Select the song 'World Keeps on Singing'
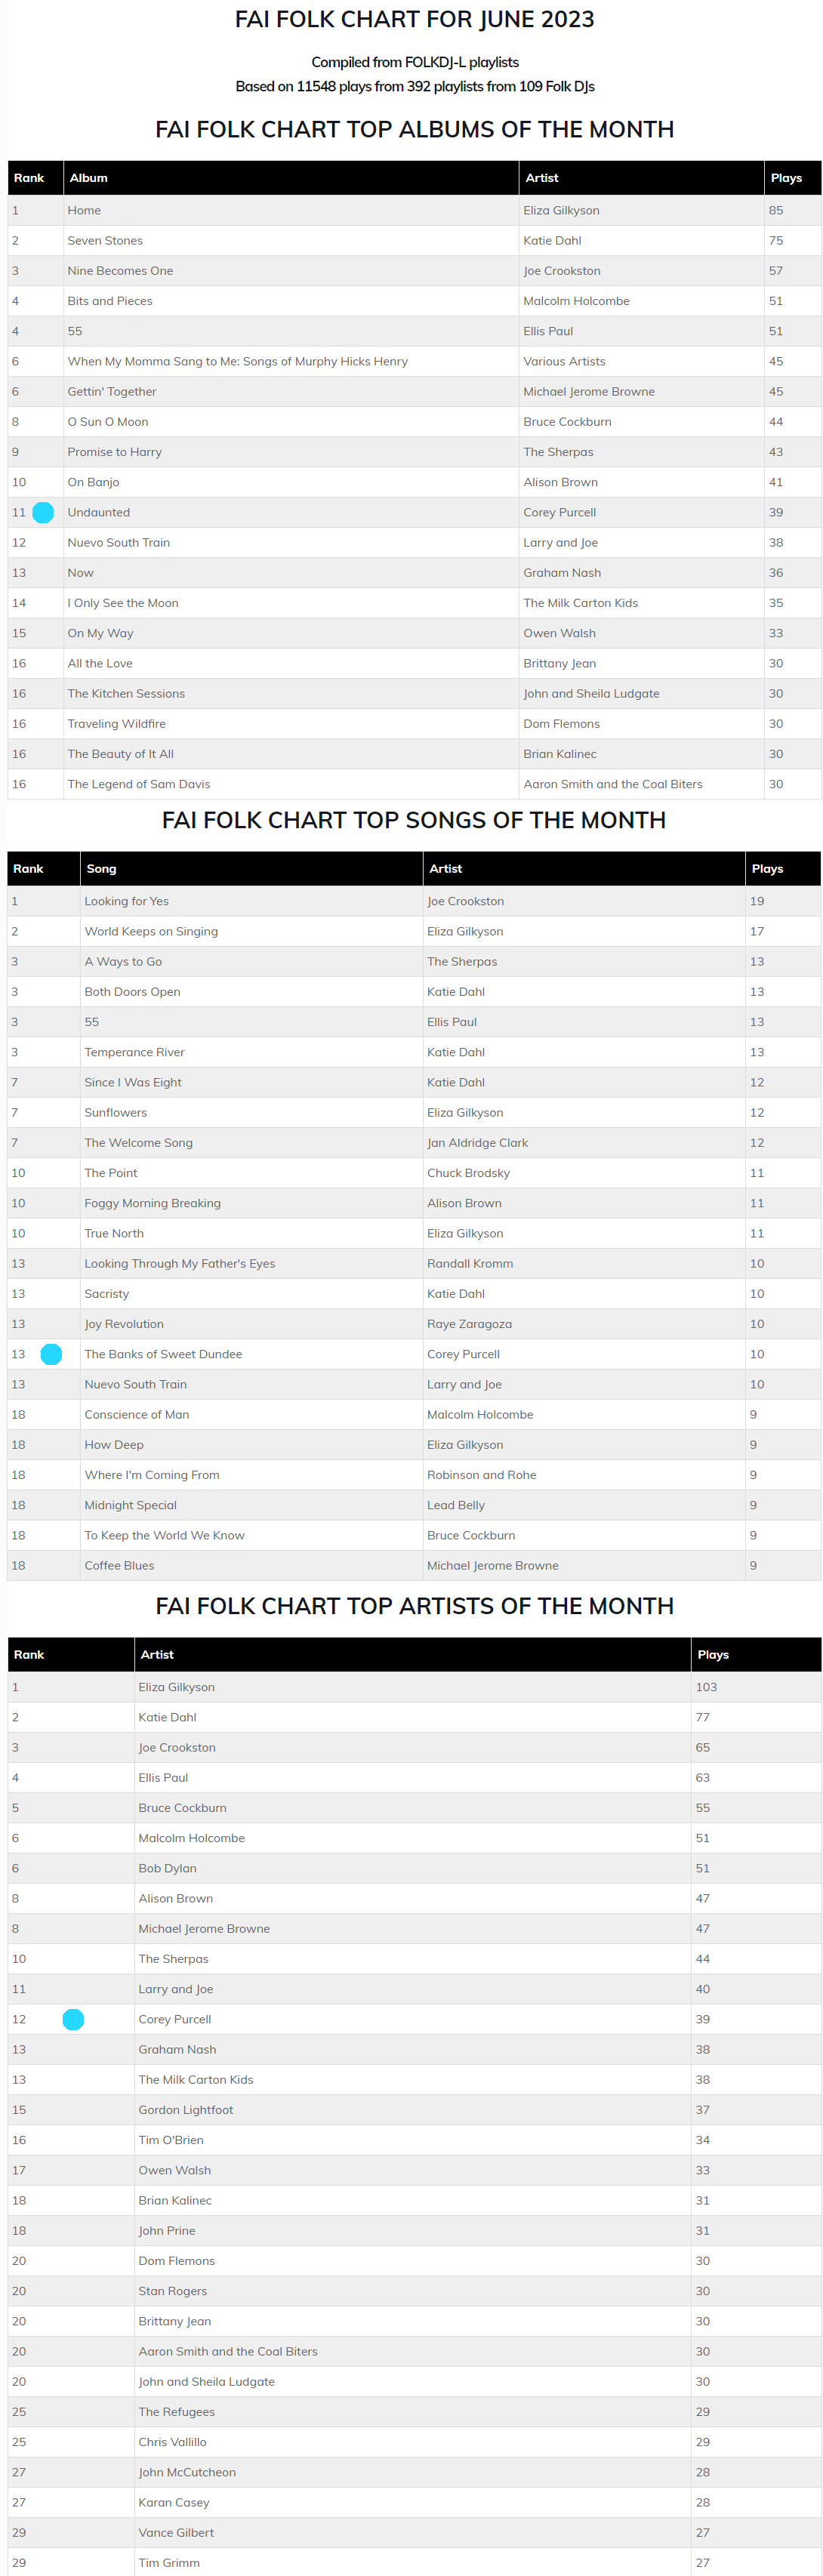 151,931
